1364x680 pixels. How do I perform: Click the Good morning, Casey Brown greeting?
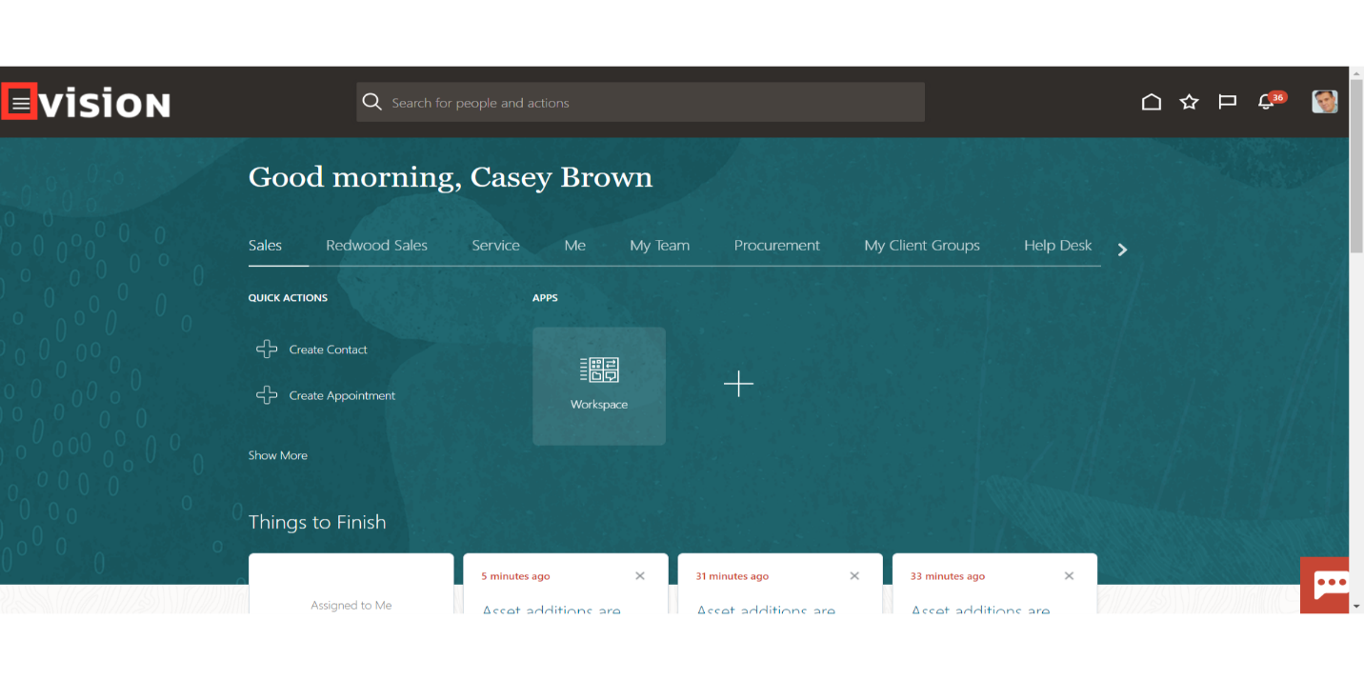(451, 178)
